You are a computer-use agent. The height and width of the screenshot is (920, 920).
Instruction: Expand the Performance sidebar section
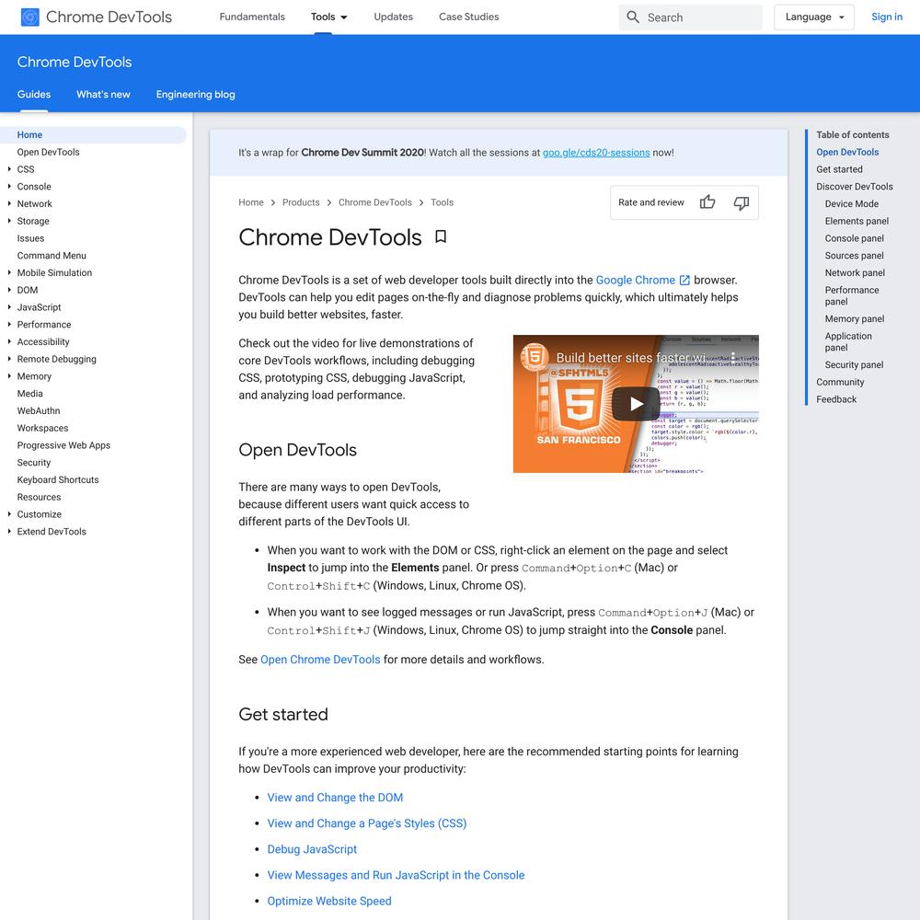click(x=9, y=324)
